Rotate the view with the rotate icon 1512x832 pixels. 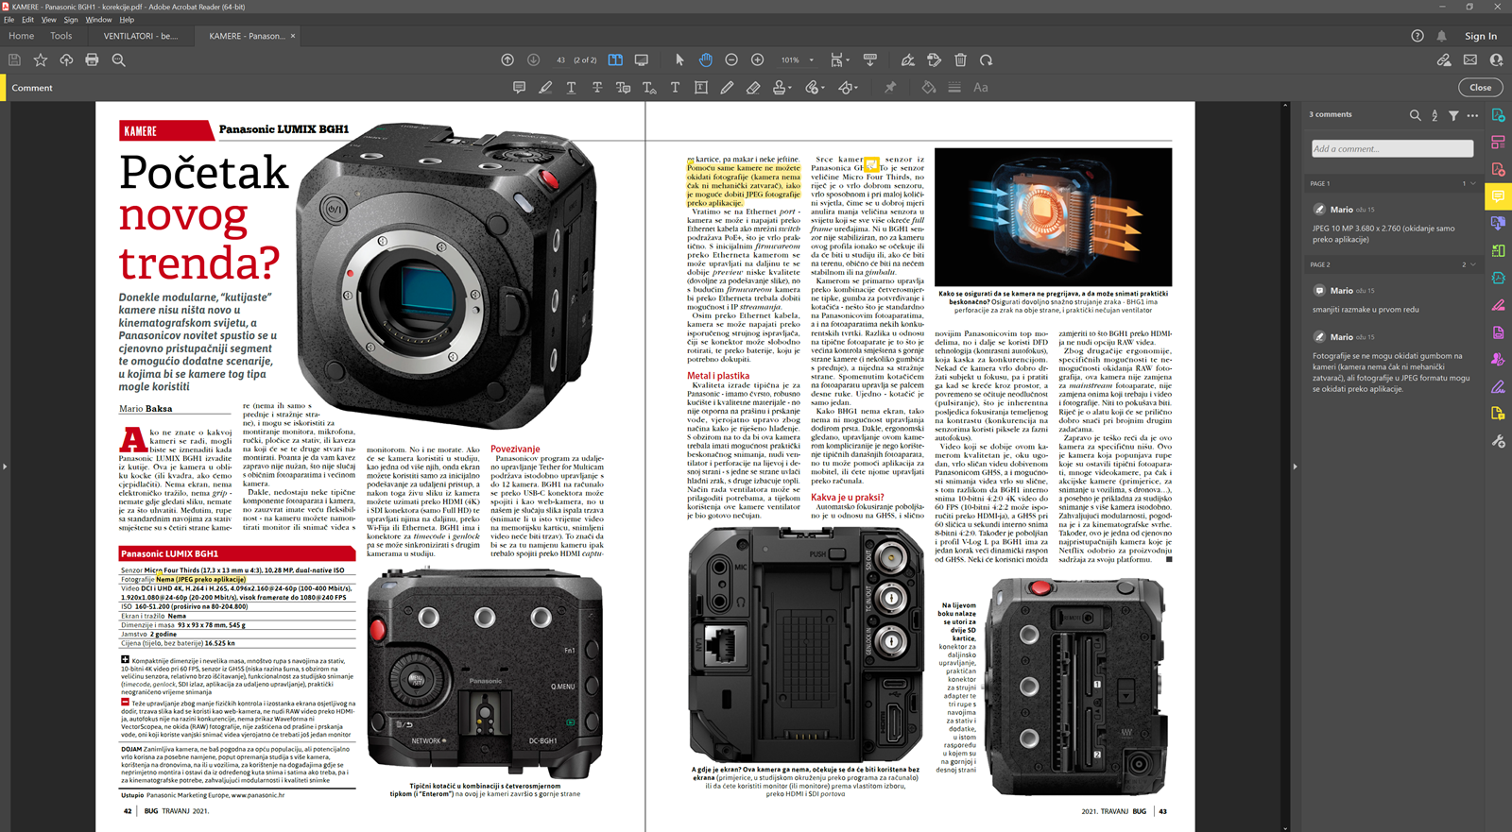[x=987, y=59]
